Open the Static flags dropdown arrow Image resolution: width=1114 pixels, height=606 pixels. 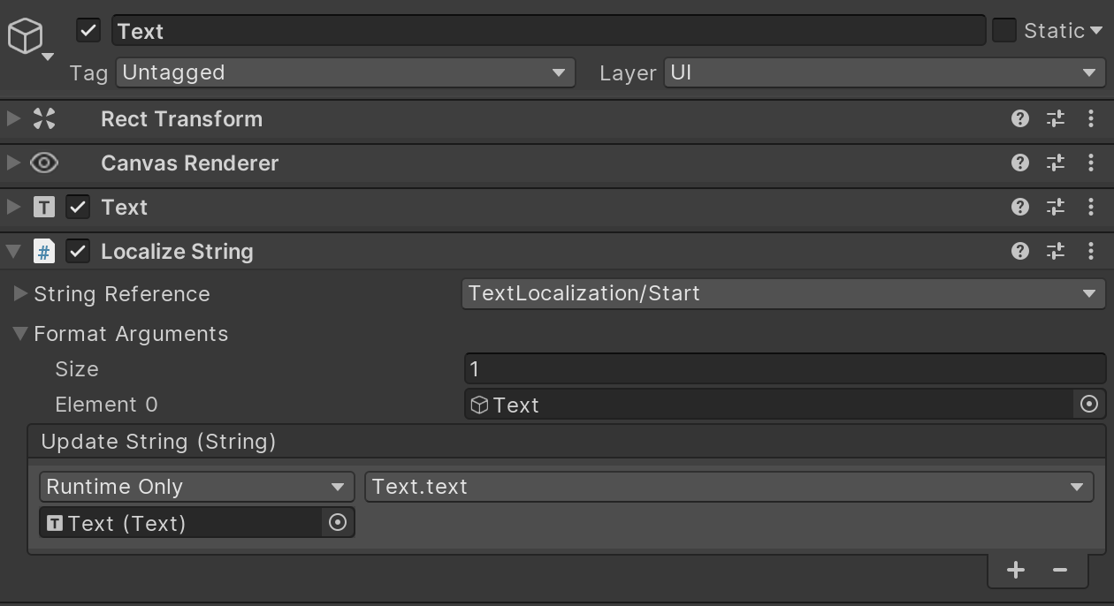1096,31
